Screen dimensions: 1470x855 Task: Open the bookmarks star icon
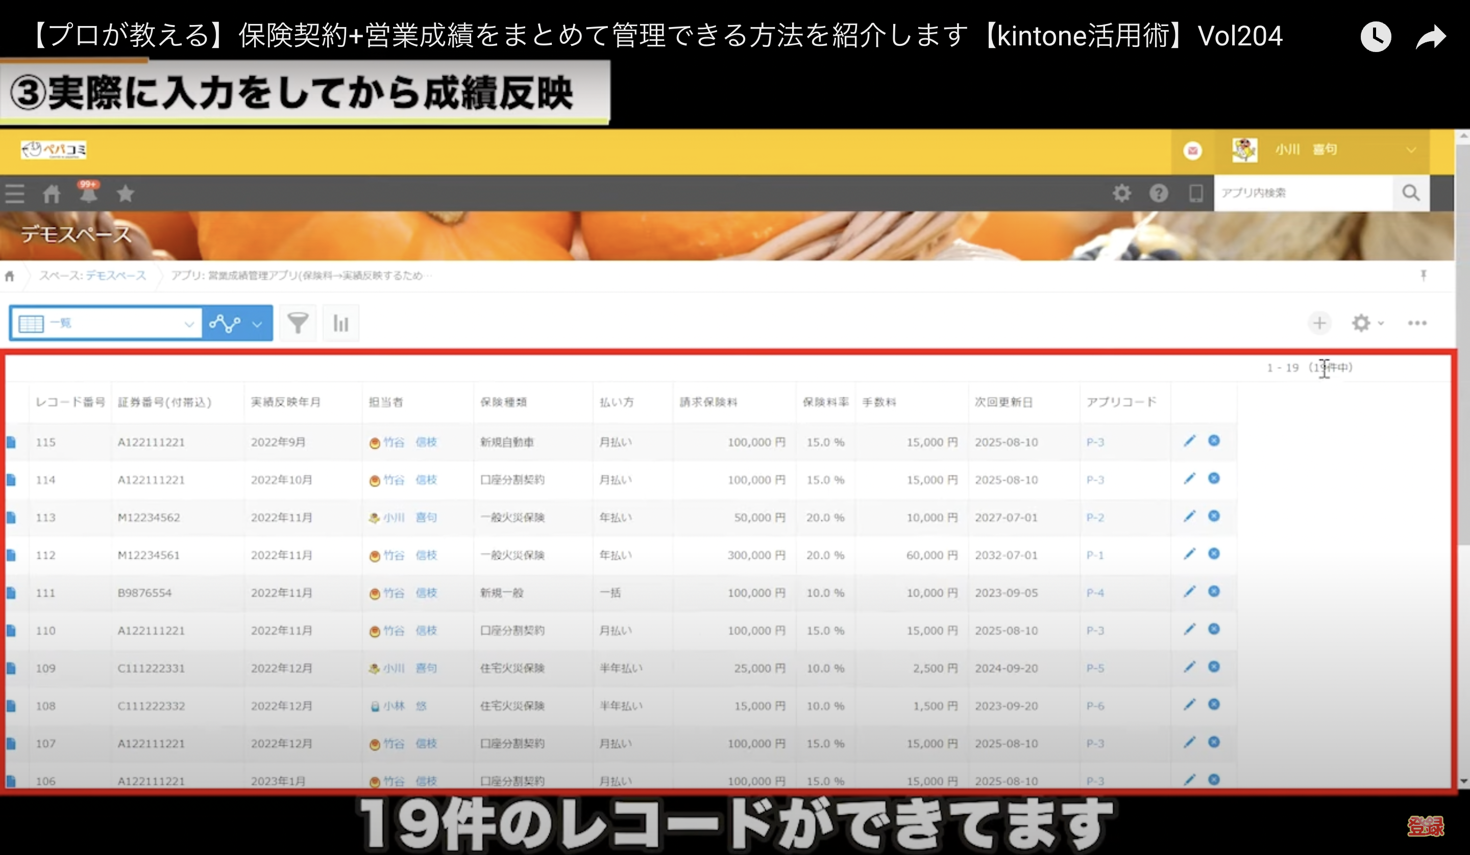coord(126,193)
